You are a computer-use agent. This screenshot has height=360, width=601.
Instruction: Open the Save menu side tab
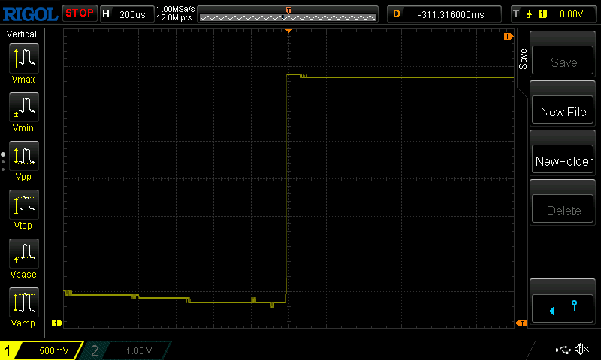click(x=522, y=58)
